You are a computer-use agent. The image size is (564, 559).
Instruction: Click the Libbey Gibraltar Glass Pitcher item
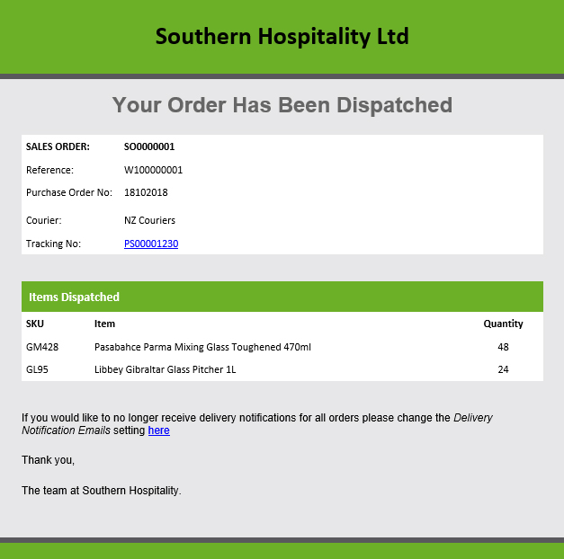(166, 369)
